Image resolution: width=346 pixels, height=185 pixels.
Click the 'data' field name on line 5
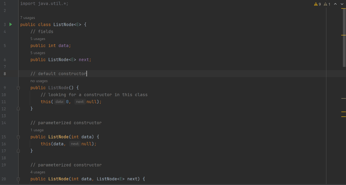64,46
